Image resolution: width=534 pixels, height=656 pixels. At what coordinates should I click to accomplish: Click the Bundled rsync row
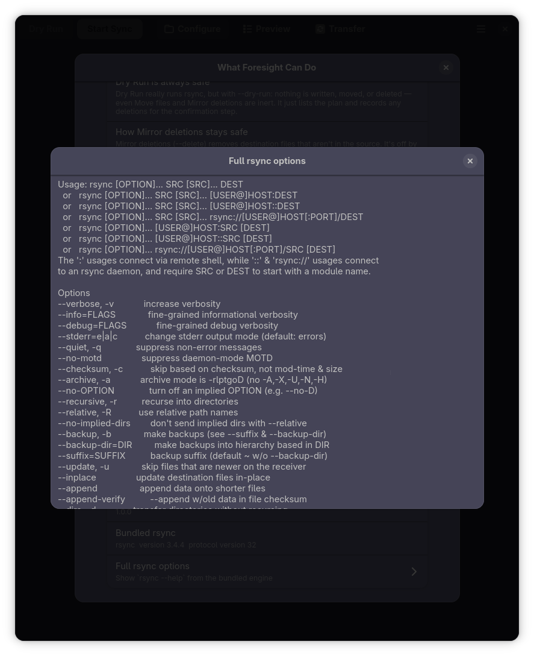point(267,538)
